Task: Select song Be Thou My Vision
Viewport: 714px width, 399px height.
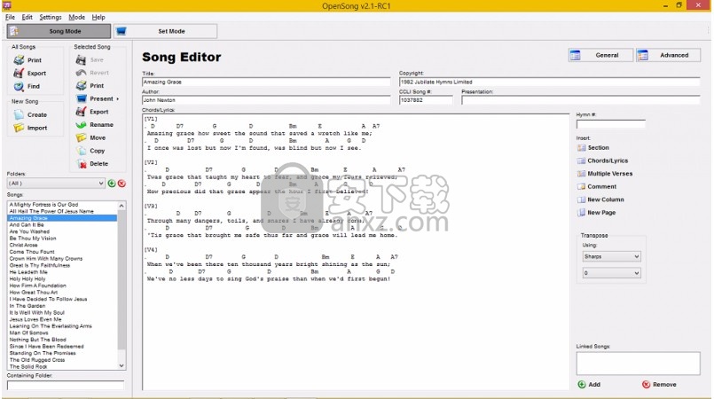Action: pyautogui.click(x=33, y=239)
